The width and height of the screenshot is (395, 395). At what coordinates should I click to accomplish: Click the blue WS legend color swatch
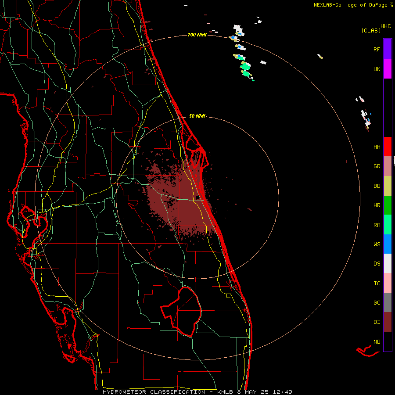coord(388,244)
